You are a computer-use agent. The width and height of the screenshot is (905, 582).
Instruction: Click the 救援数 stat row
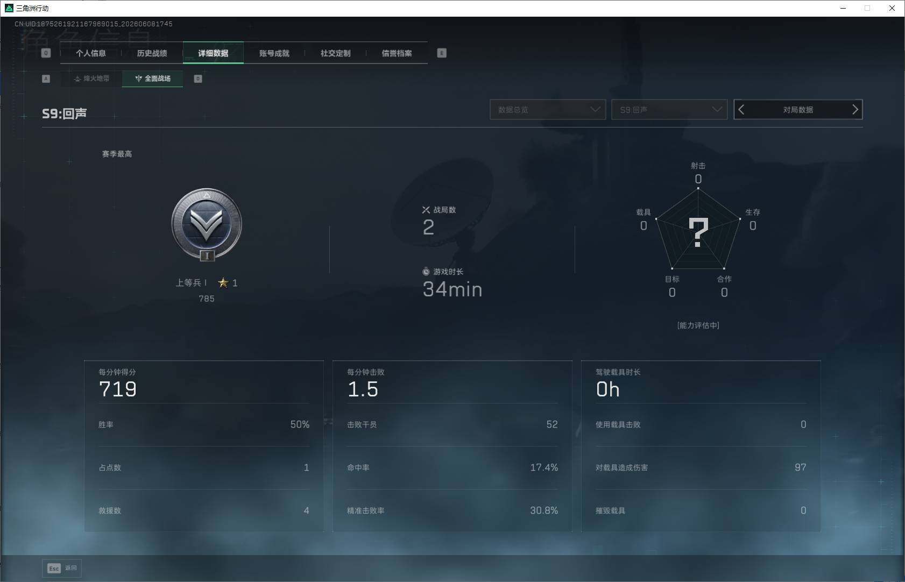204,510
